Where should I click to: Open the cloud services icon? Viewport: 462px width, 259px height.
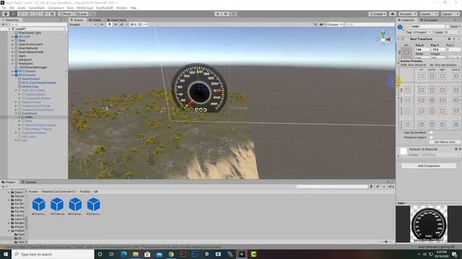393,14
